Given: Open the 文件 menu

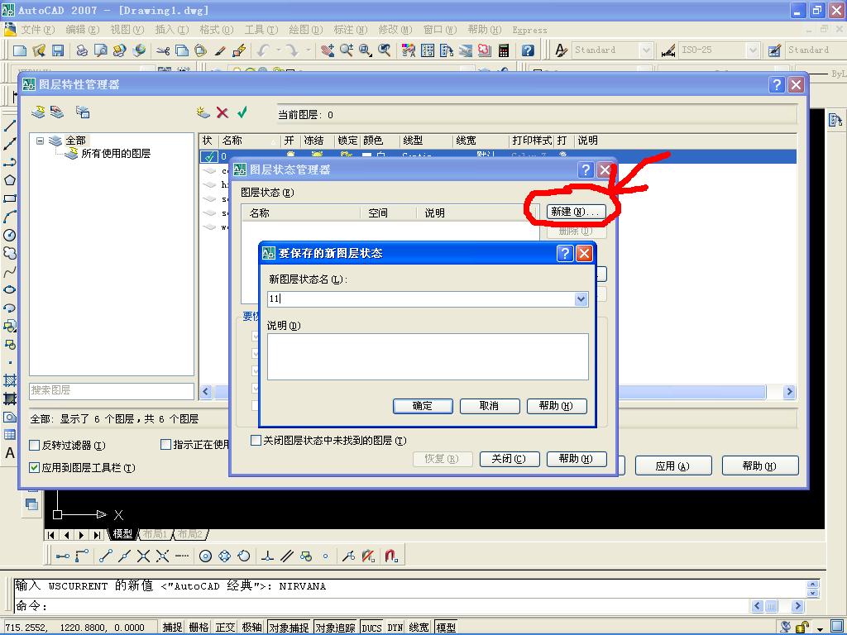Looking at the screenshot, I should (x=37, y=30).
